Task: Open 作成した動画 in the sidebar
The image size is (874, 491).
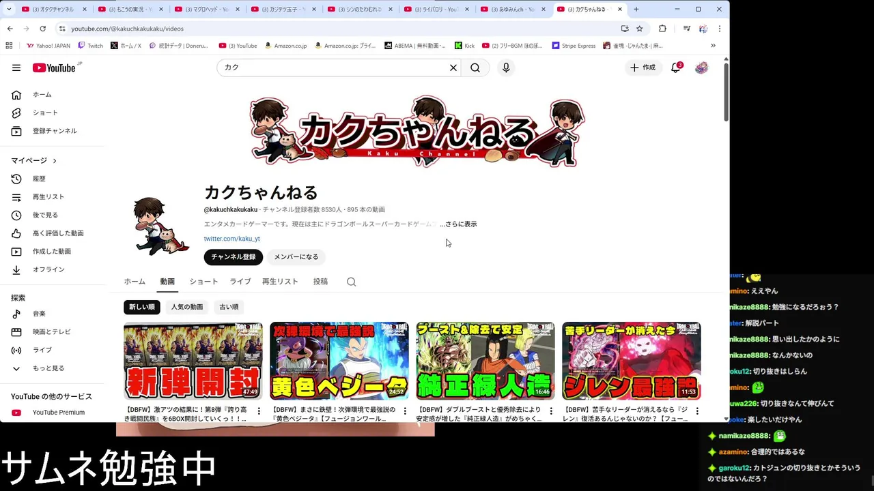Action: pyautogui.click(x=52, y=252)
